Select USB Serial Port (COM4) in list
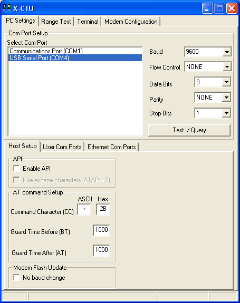240x303 pixels. click(75, 58)
